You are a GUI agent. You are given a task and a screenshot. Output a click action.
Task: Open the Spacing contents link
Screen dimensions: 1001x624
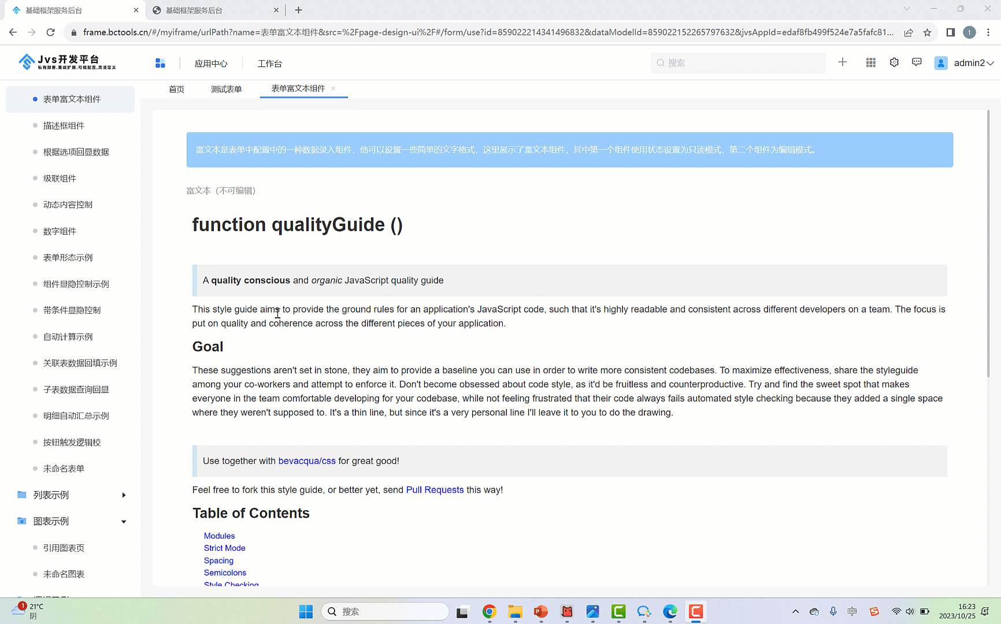(x=218, y=560)
